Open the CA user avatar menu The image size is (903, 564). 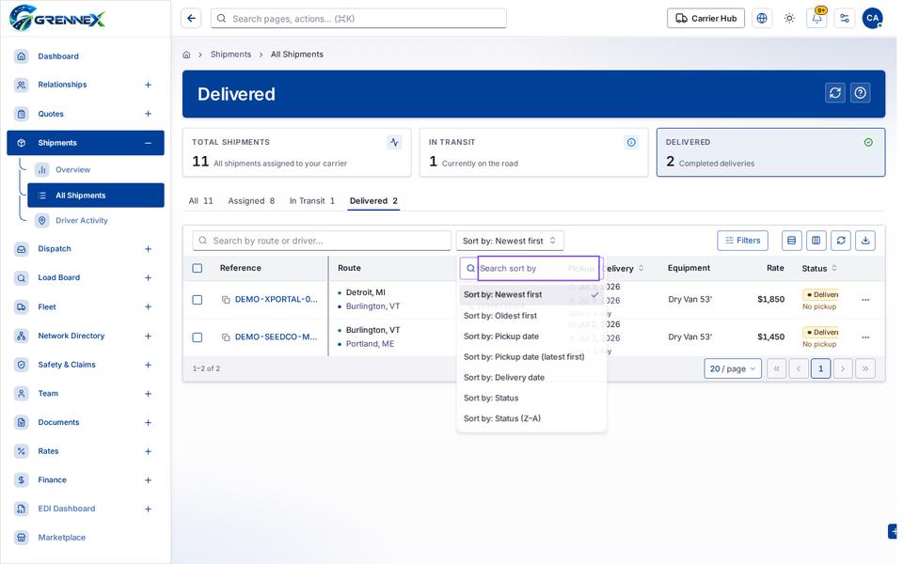873,19
